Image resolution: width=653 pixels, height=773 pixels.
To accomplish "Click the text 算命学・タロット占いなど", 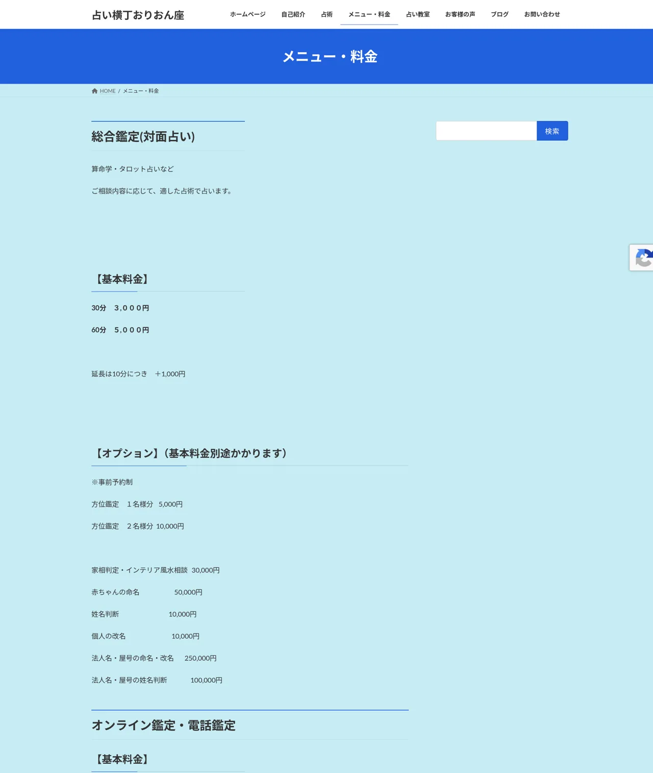I will (133, 169).
